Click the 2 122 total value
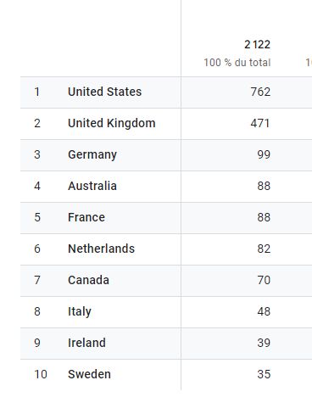This screenshot has height=397, width=312. click(258, 44)
